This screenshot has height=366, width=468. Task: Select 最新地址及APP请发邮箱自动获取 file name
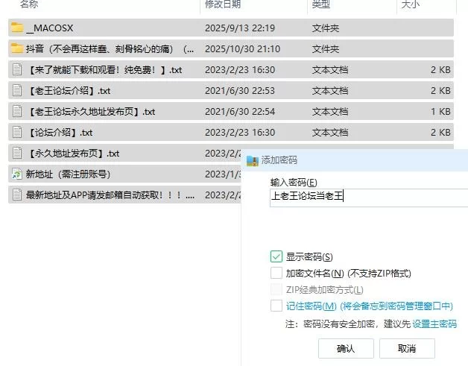coord(110,195)
